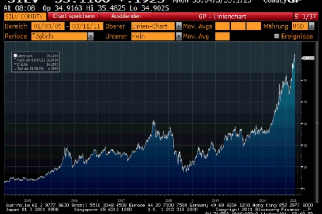The width and height of the screenshot is (322, 214).
Task: Click the Letzt.Kurs legend marker icon
Action: point(15,55)
